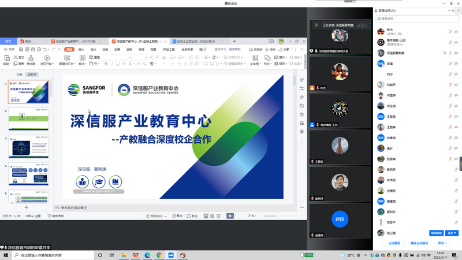
Task: Open slideshow options arrow beside play button
Action: pos(236,216)
